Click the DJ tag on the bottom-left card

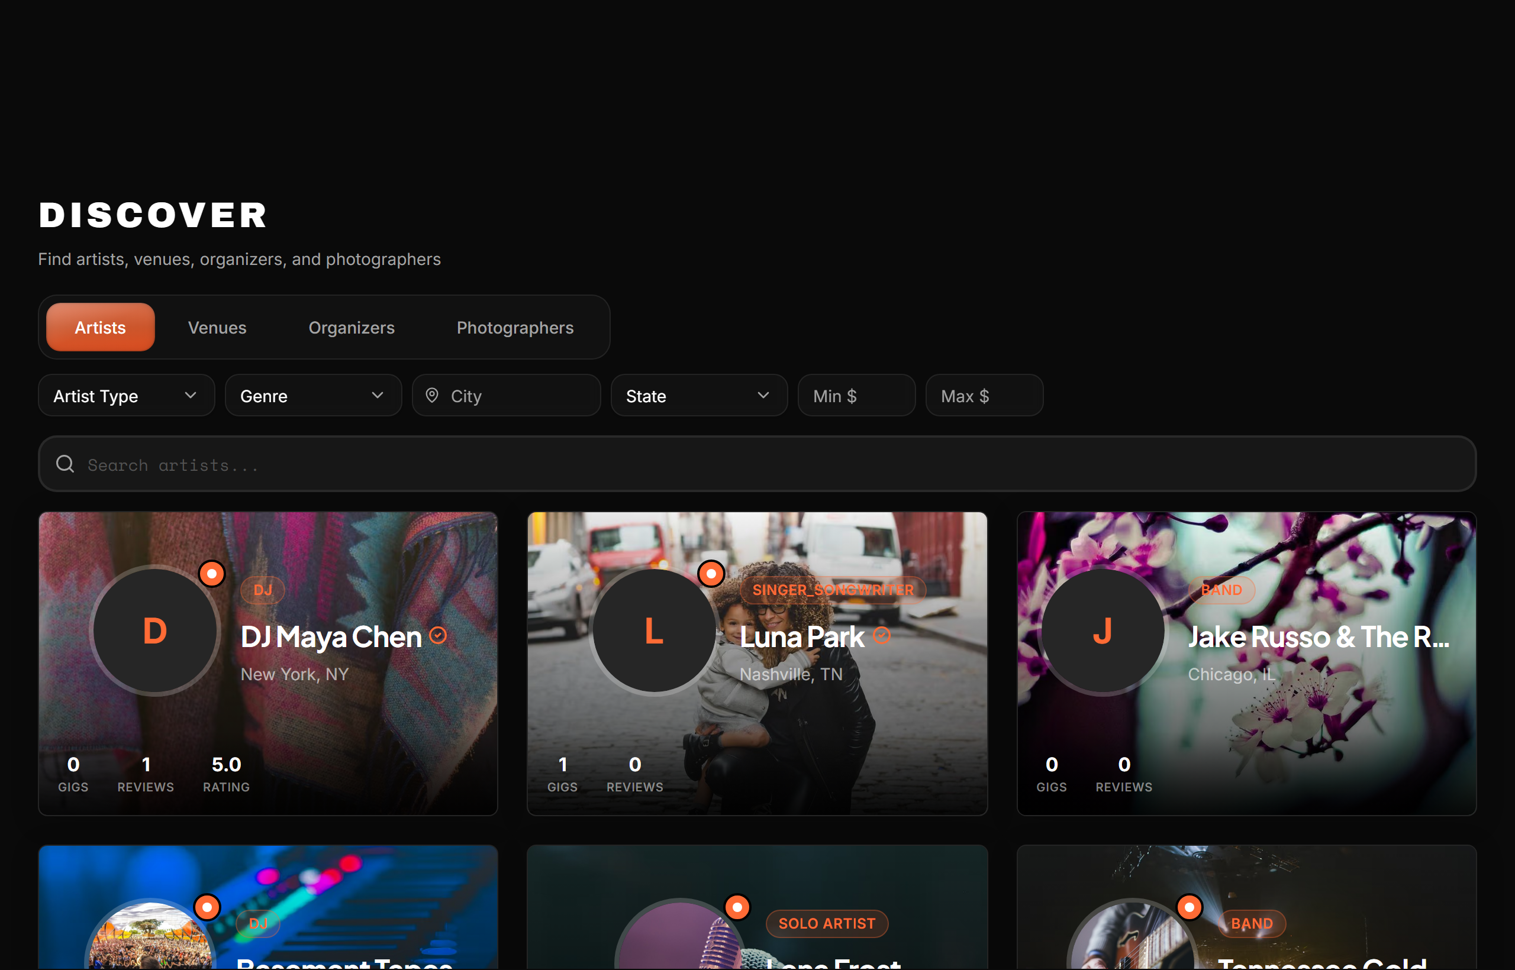259,923
